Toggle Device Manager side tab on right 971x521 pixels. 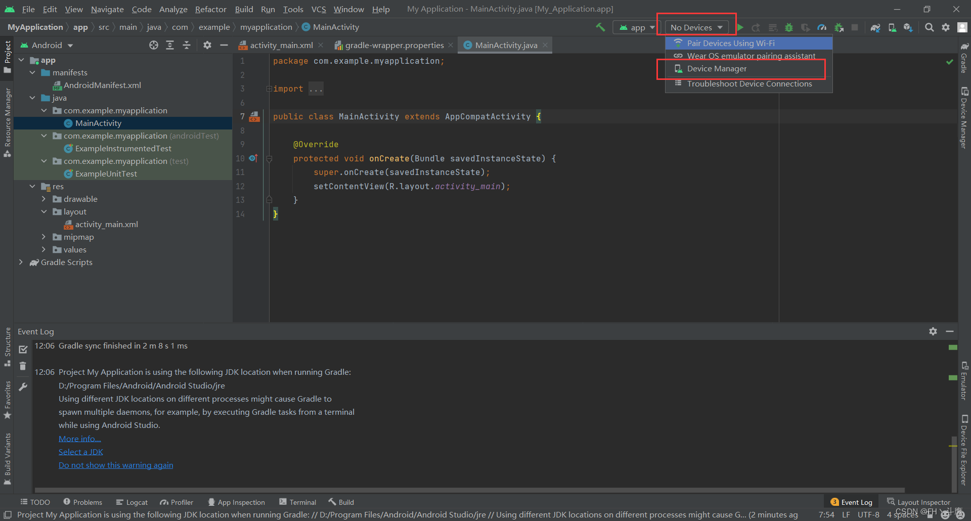964,118
